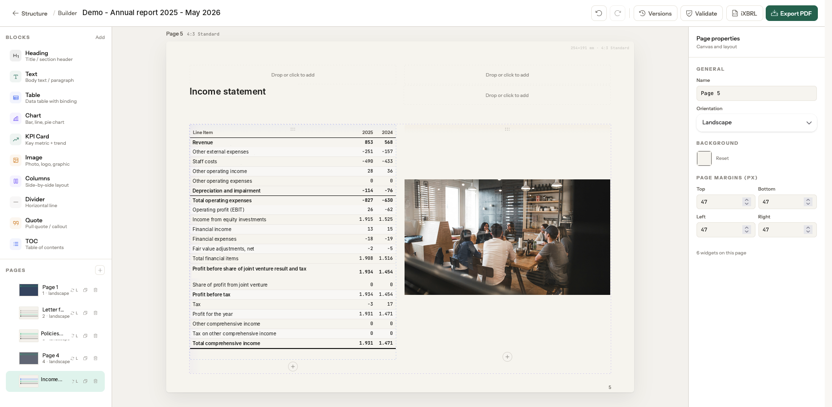
Task: Insert a Table block using its icon
Action: point(16,98)
